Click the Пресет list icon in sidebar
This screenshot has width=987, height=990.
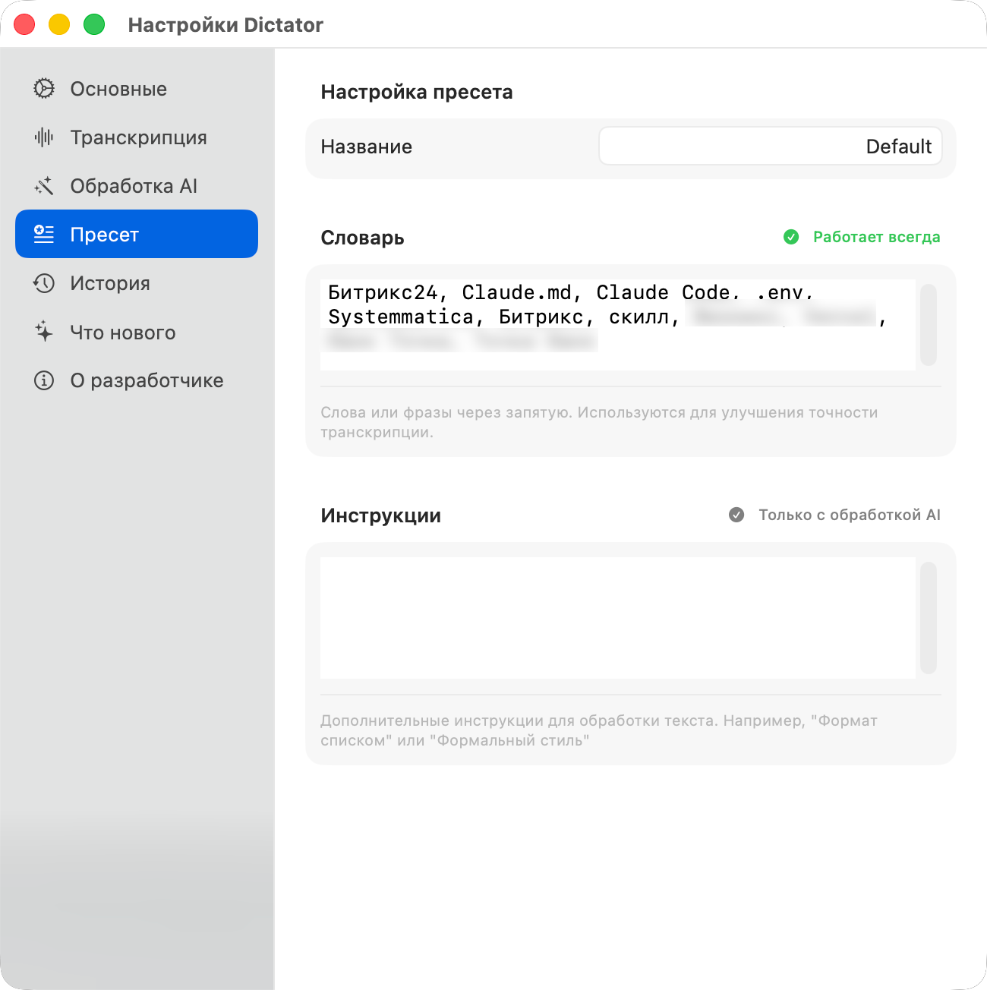coord(44,235)
